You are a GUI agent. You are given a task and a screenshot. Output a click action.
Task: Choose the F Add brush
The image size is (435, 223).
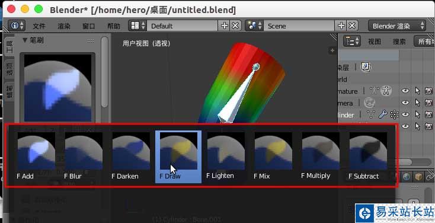(x=36, y=157)
